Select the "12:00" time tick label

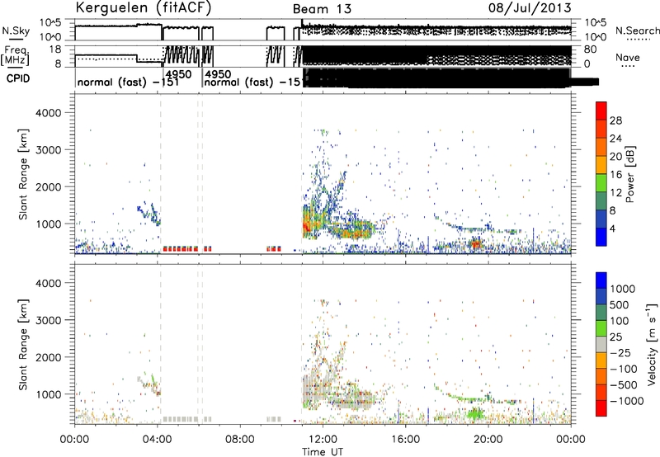pyautogui.click(x=323, y=440)
